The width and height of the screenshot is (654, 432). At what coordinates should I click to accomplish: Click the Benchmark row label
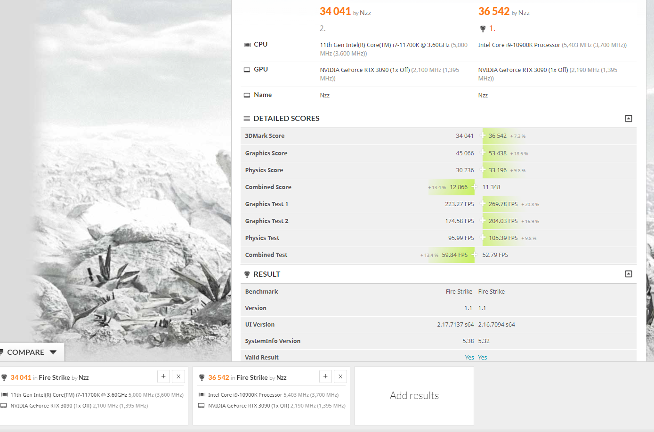pyautogui.click(x=261, y=292)
